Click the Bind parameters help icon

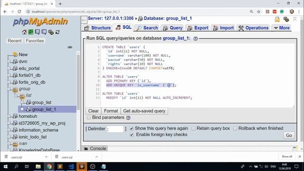click(128, 118)
